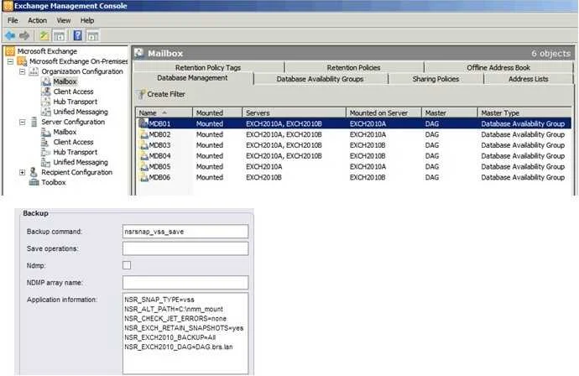Screen dimensions: 579x376
Task: Open the File menu
Action: [13, 20]
